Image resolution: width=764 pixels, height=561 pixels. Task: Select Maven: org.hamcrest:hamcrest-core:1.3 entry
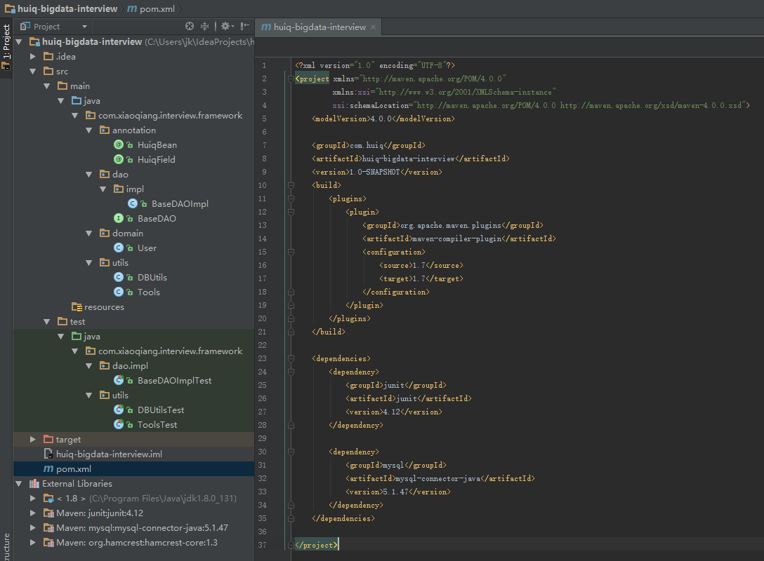(137, 543)
